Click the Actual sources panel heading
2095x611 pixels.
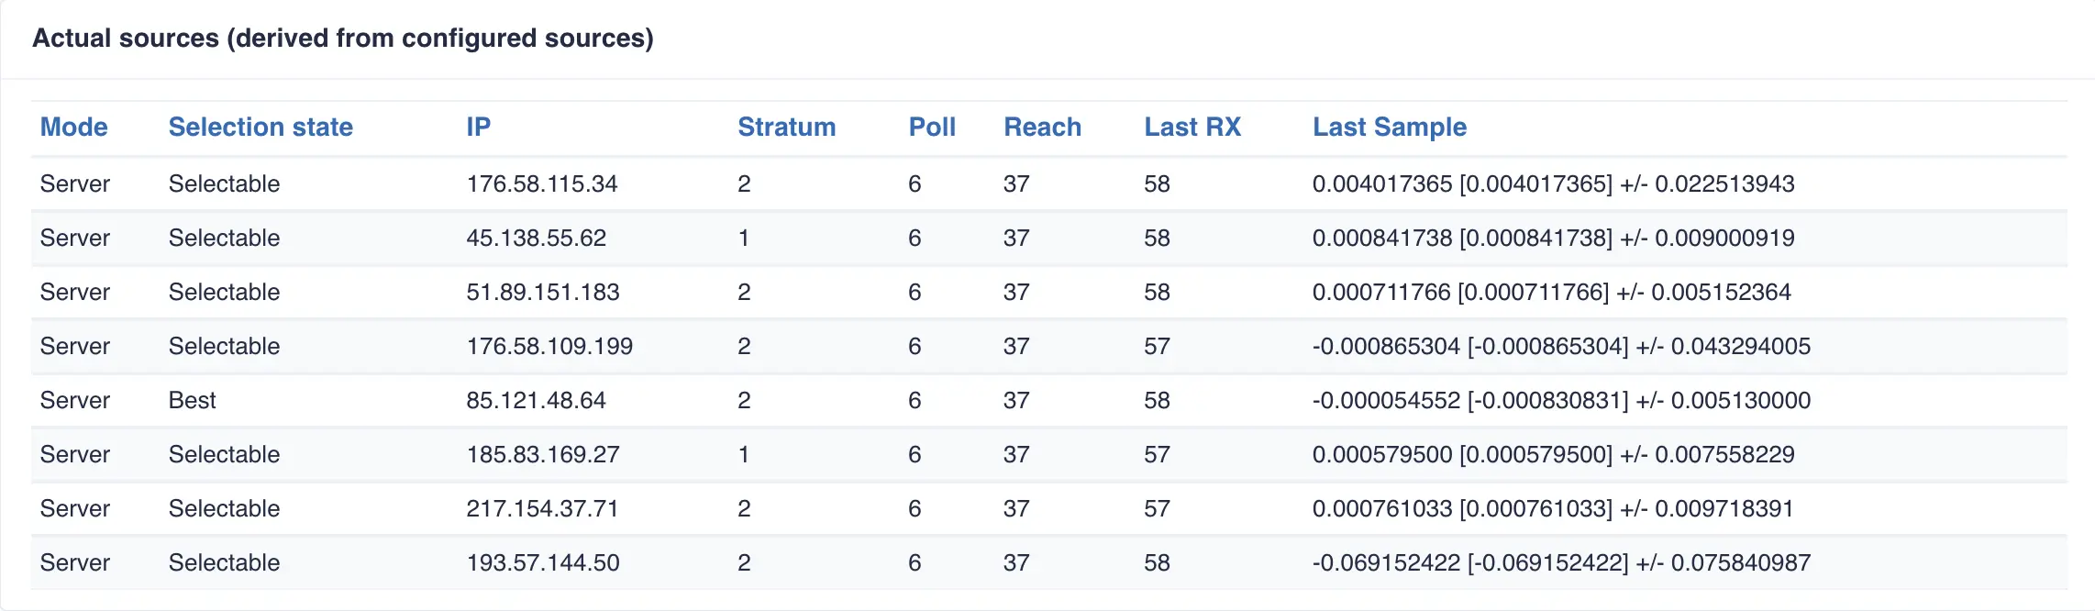[343, 39]
